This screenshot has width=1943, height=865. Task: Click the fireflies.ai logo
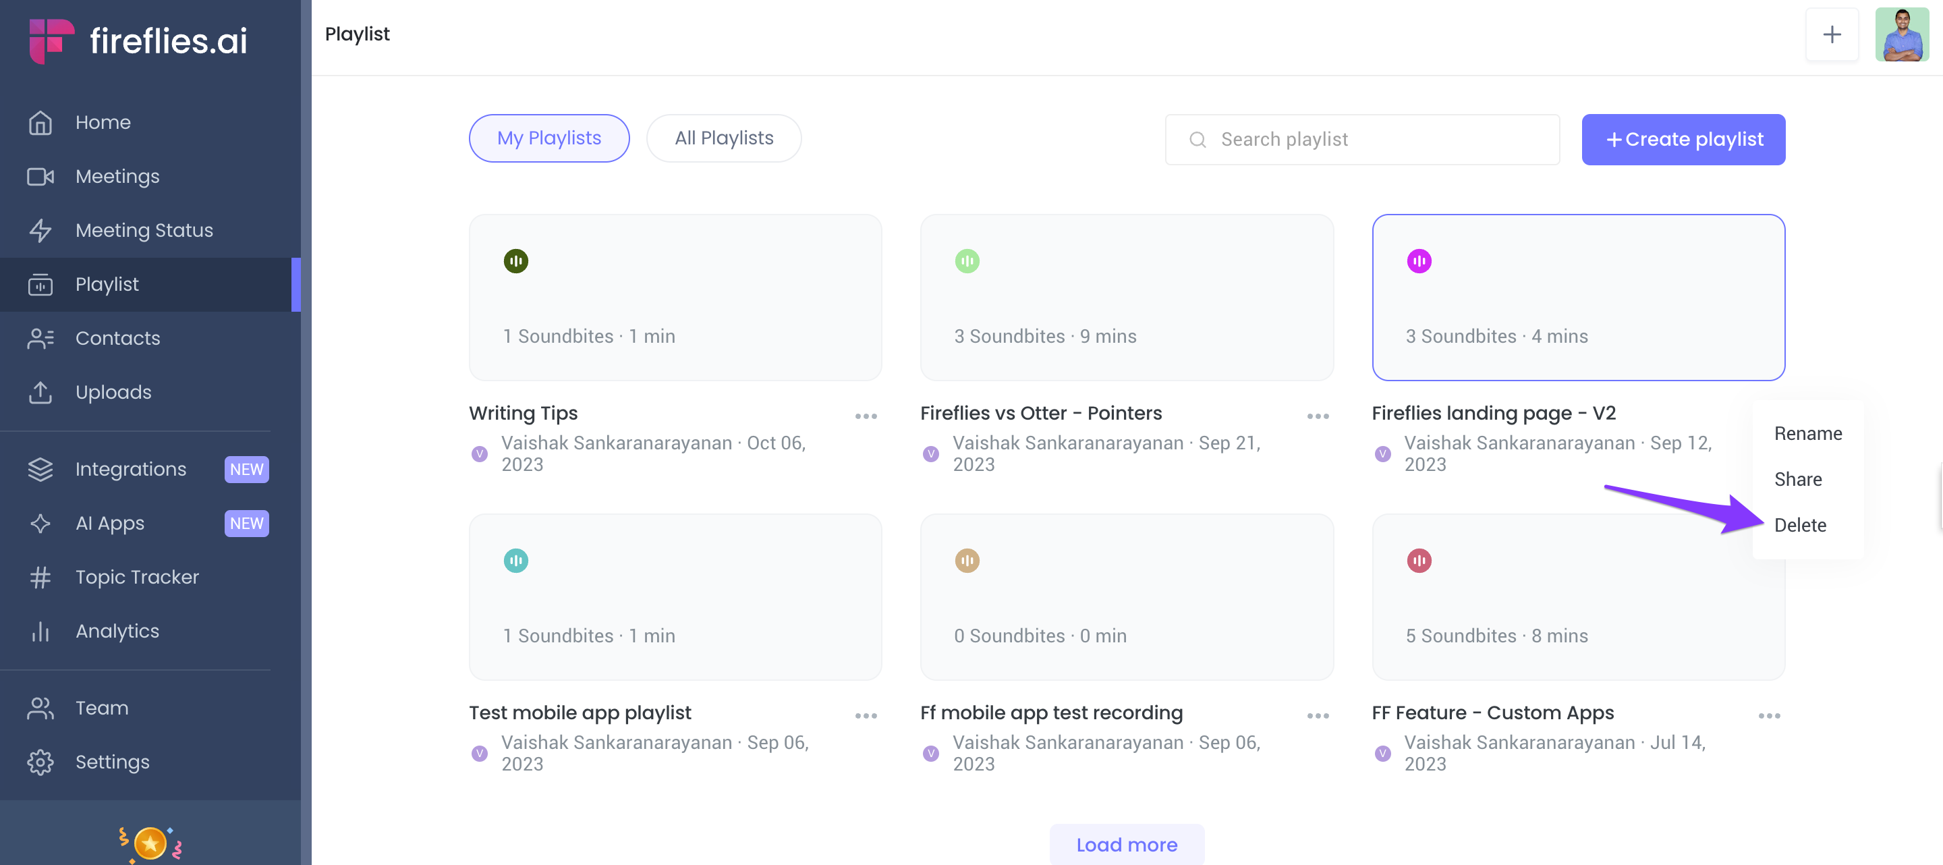[138, 40]
